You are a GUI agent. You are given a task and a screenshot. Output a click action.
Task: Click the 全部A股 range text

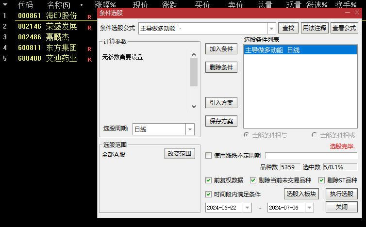pos(114,154)
